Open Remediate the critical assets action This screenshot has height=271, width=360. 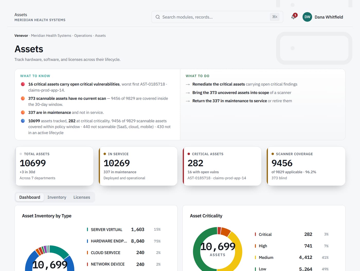[x=245, y=84]
